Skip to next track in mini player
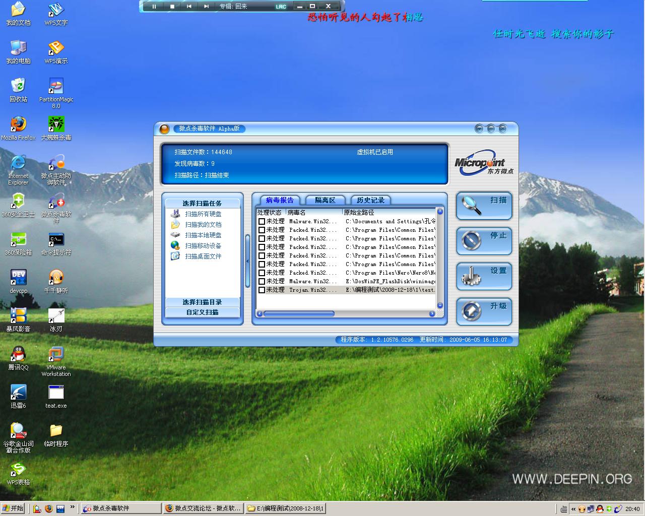This screenshot has height=516, width=645. tap(206, 7)
